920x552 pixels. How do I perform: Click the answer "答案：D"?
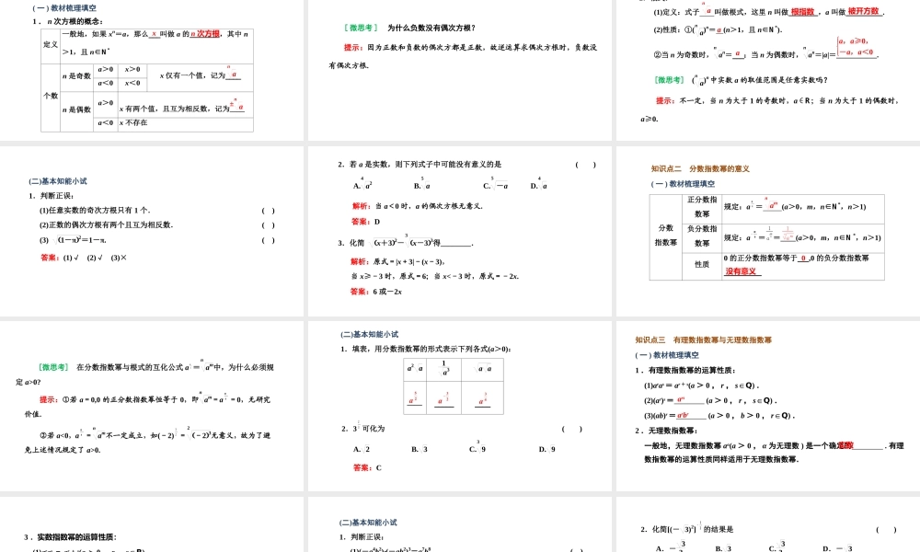point(365,222)
